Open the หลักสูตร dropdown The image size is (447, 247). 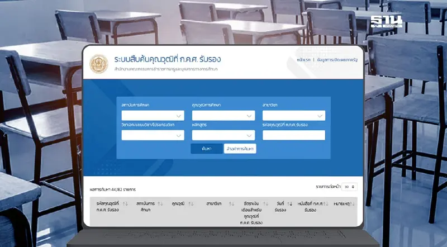(x=223, y=135)
